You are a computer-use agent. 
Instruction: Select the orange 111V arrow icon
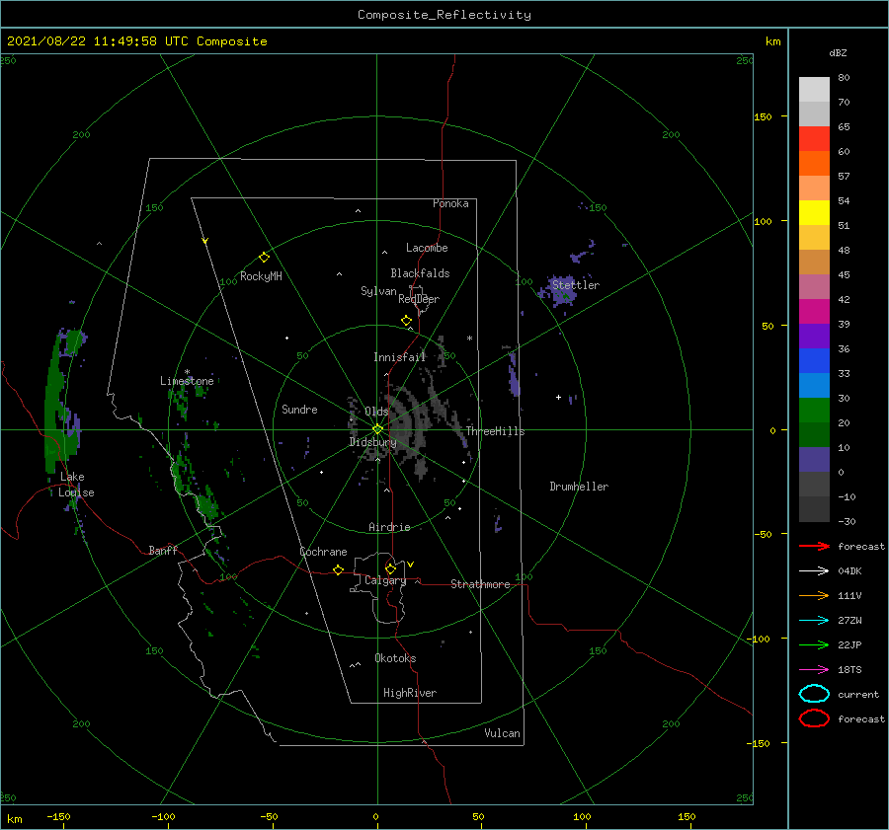tap(814, 595)
